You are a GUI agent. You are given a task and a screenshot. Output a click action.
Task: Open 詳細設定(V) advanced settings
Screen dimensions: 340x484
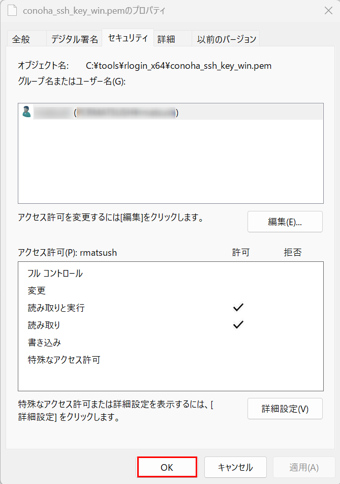pyautogui.click(x=285, y=409)
